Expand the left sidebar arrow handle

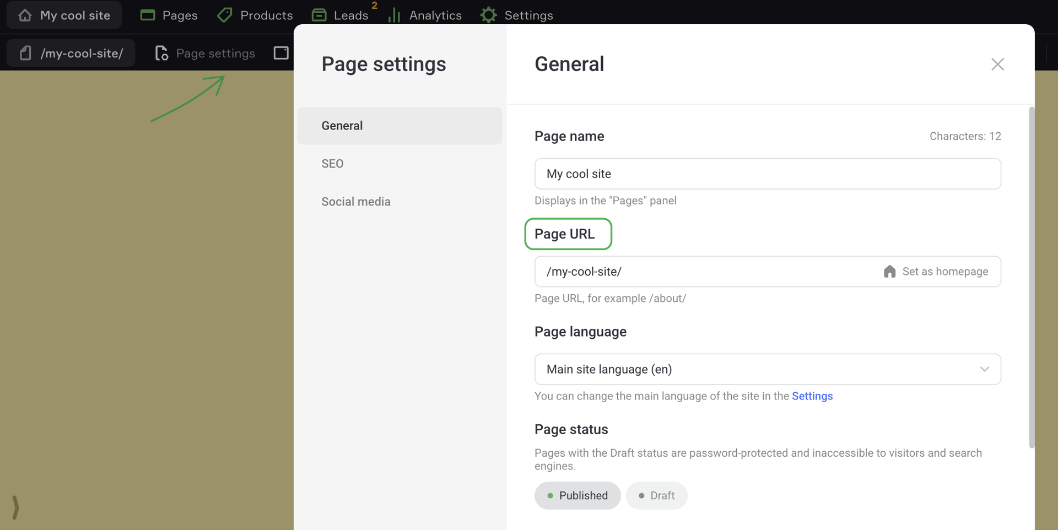click(15, 507)
